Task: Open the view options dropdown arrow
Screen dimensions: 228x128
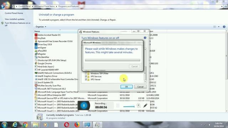Action: pos(219,27)
